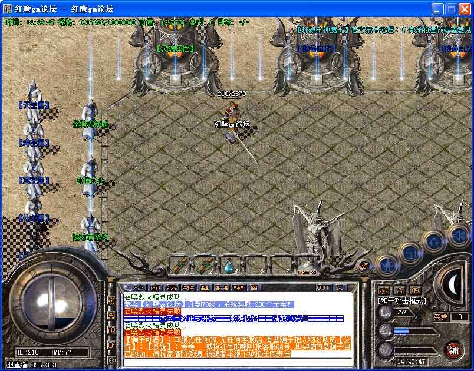Click the chat text input line
Image resolution: width=474 pixels, height=371 pixels.
(238, 362)
